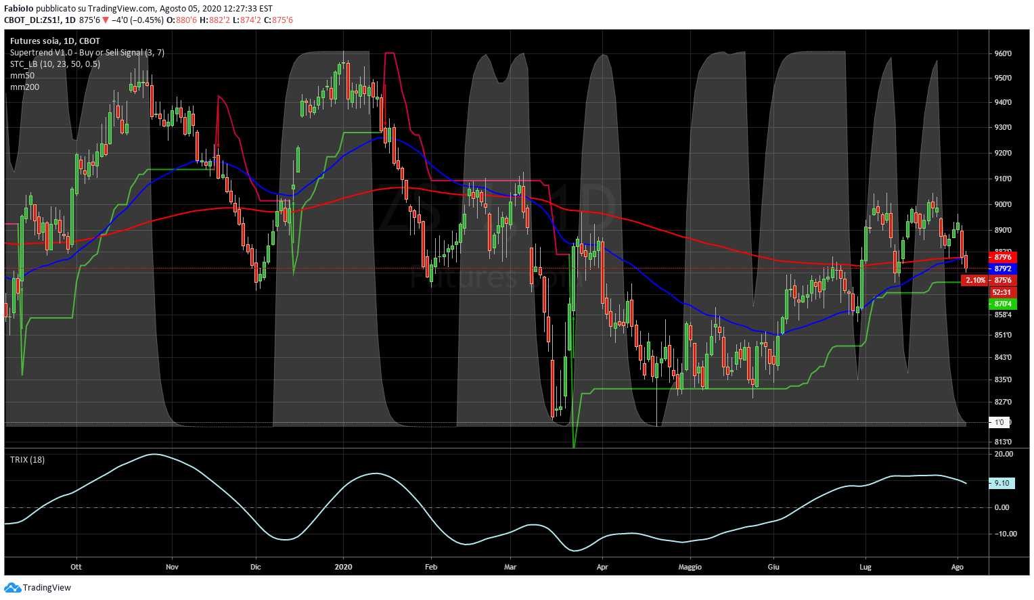The height and width of the screenshot is (600, 1034).
Task: Click the 890'0 price axis label
Action: click(1003, 231)
